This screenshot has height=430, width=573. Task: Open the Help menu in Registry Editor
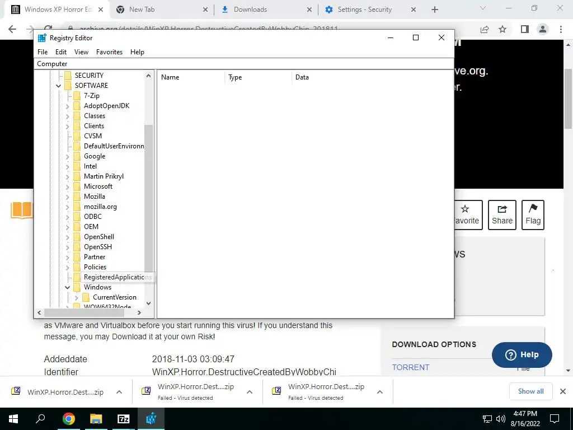point(137,52)
